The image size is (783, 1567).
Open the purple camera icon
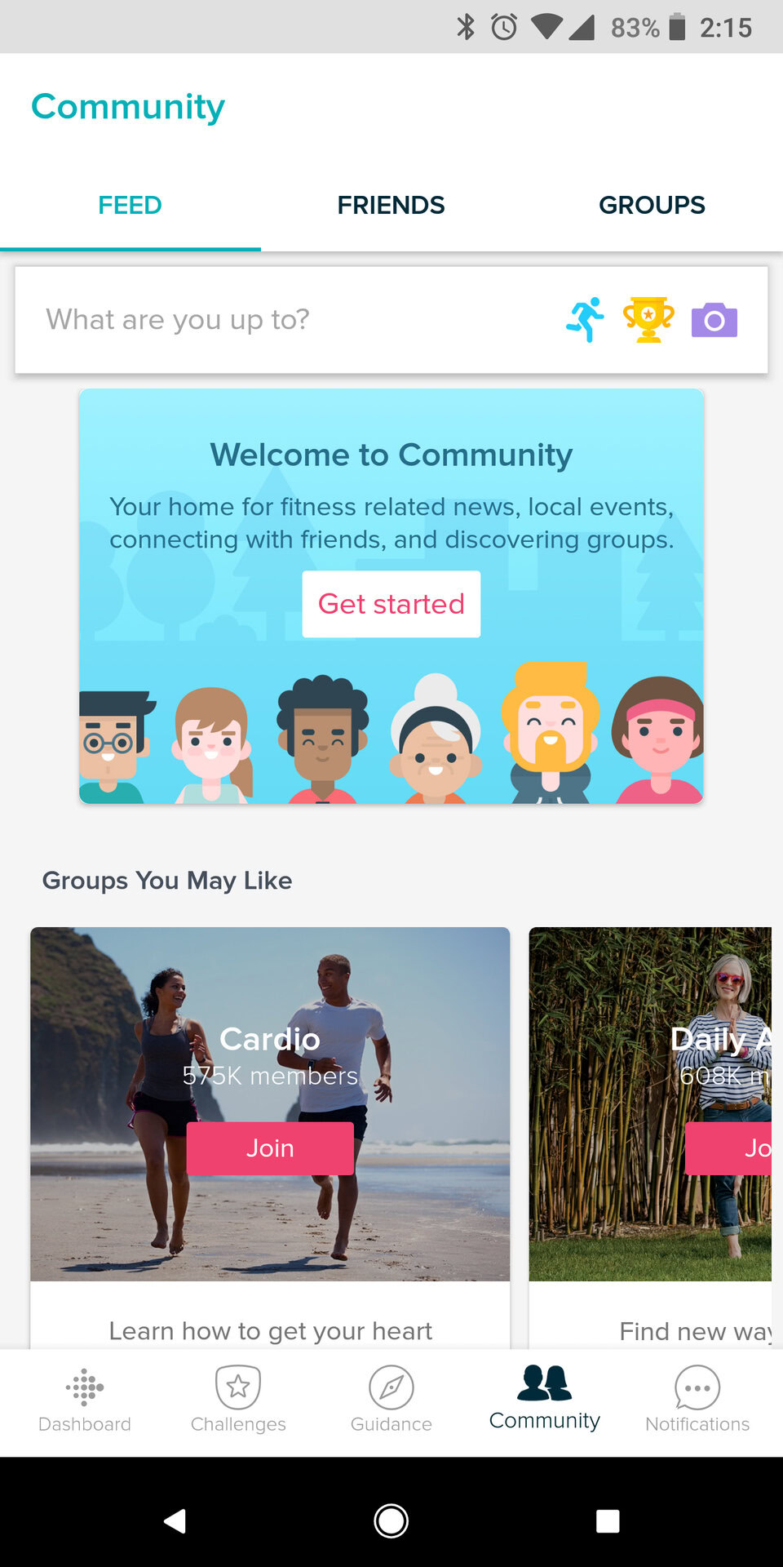(x=714, y=320)
